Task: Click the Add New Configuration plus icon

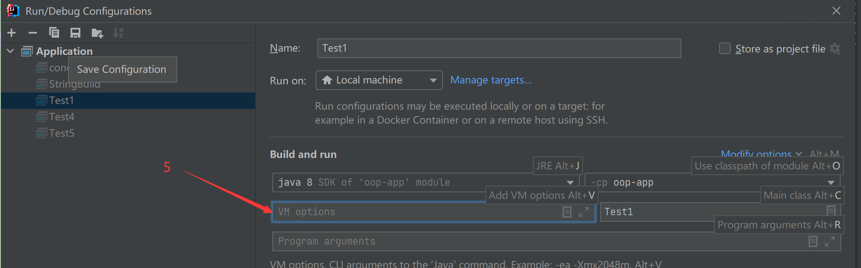Action: click(x=11, y=33)
